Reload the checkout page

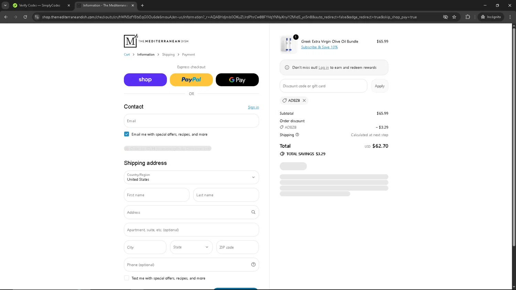[x=25, y=17]
